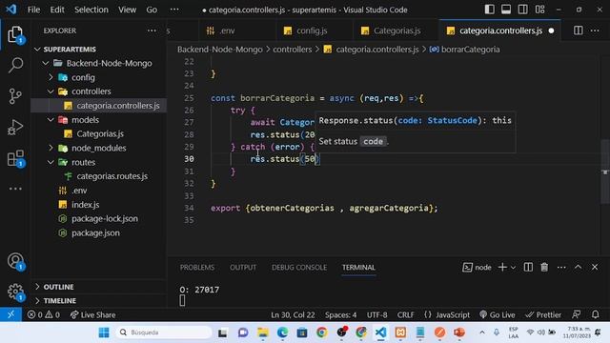Click Prettier status bar item

pos(543,315)
